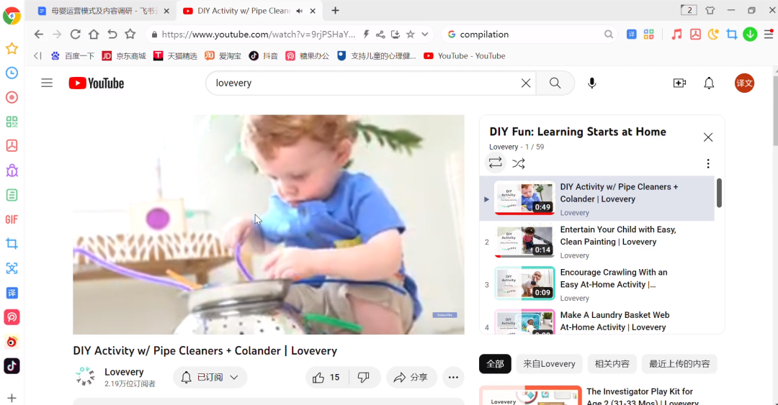Image resolution: width=778 pixels, height=405 pixels.
Task: Expand the subscribed notification dropdown
Action: pos(234,377)
